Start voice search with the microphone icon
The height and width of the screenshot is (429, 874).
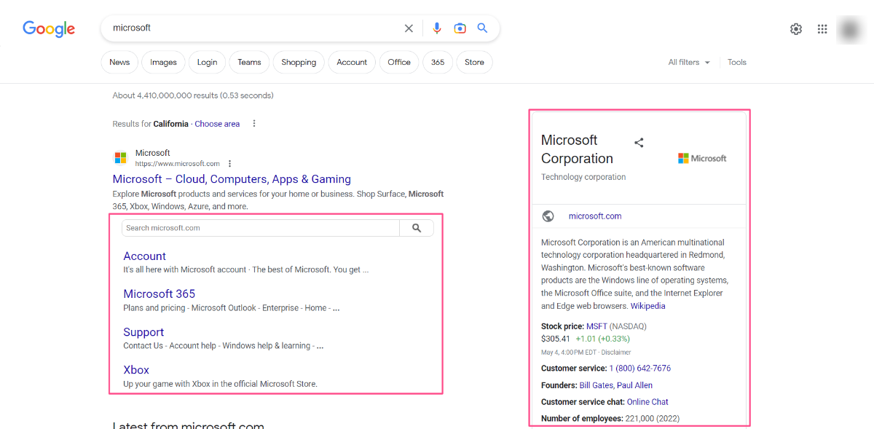[436, 28]
